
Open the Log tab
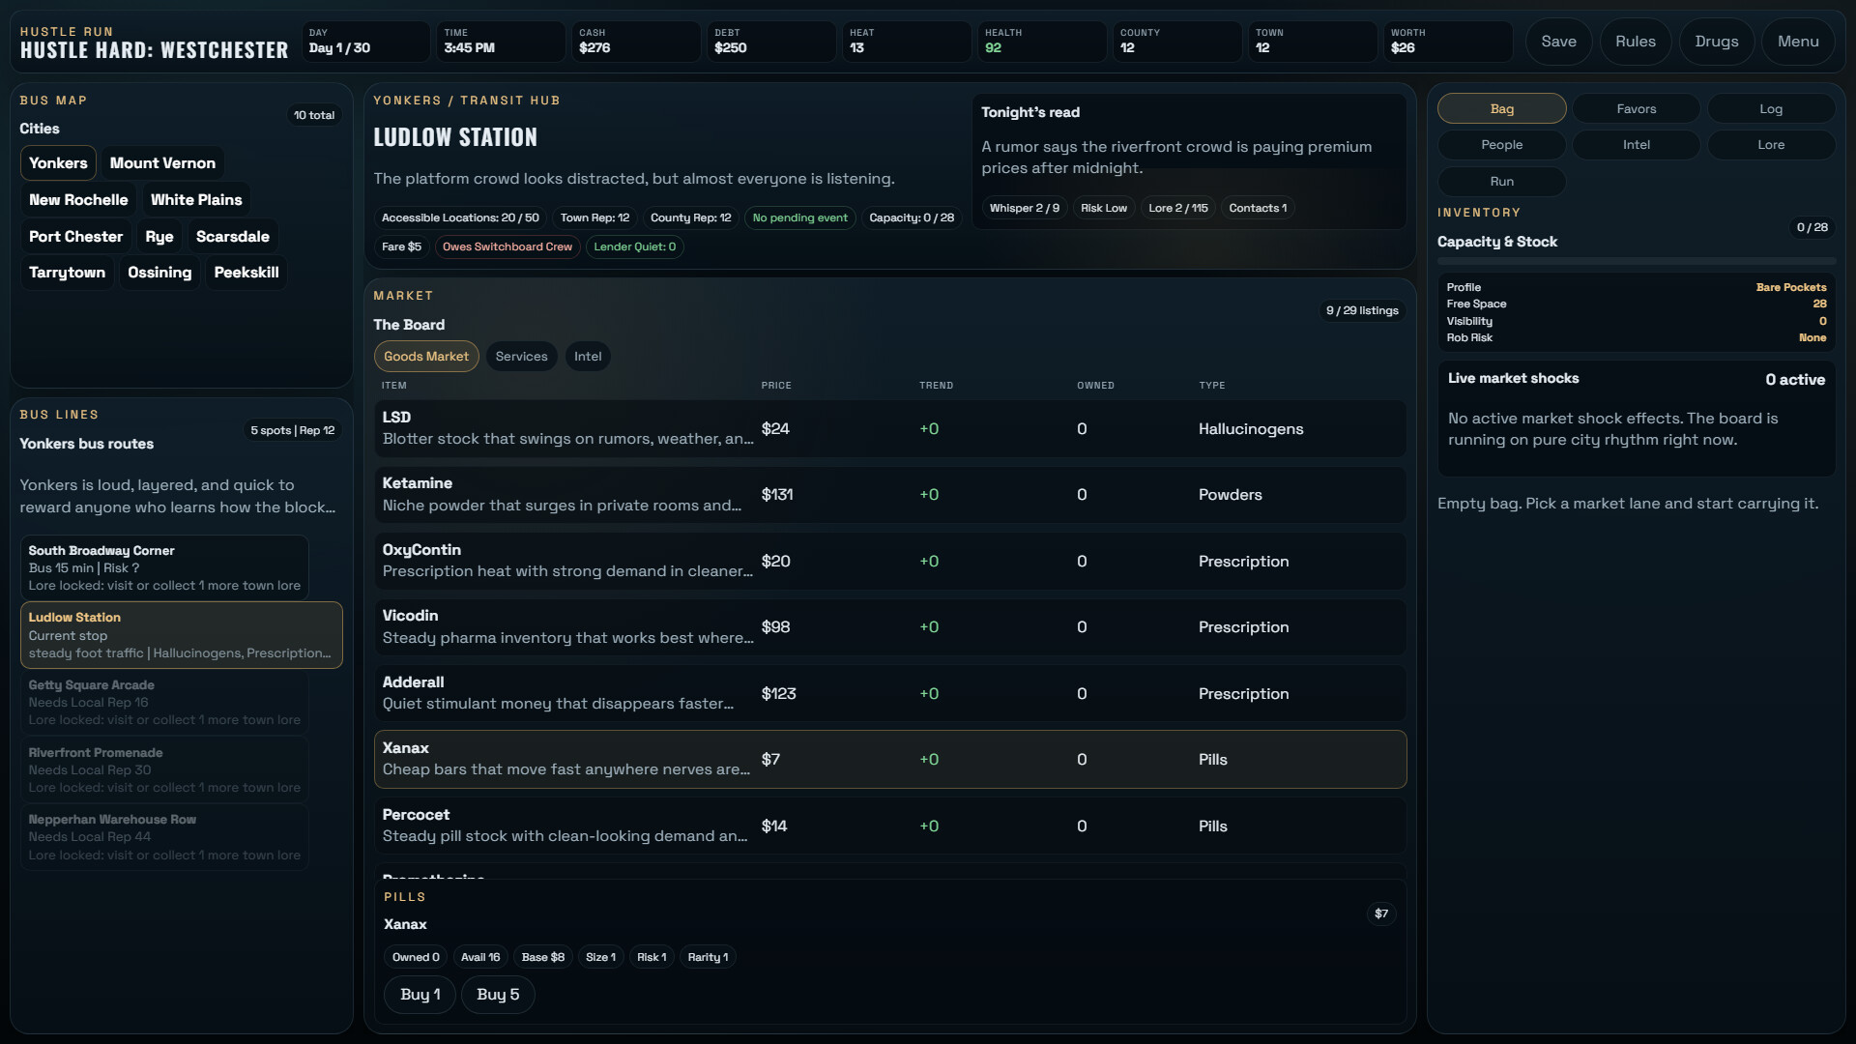(1770, 108)
